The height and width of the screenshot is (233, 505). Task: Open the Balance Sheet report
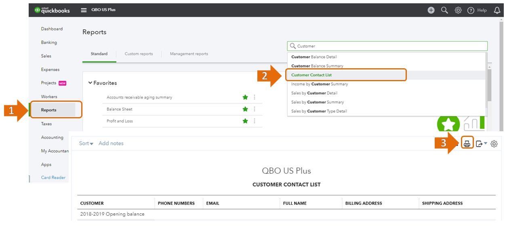(120, 109)
